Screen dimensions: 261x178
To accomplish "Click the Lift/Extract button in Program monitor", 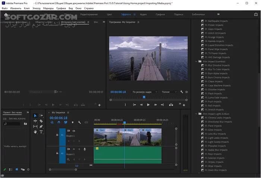I will coord(171,104).
